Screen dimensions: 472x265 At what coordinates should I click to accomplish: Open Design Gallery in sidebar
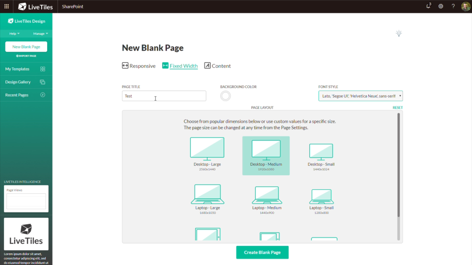[x=26, y=82]
